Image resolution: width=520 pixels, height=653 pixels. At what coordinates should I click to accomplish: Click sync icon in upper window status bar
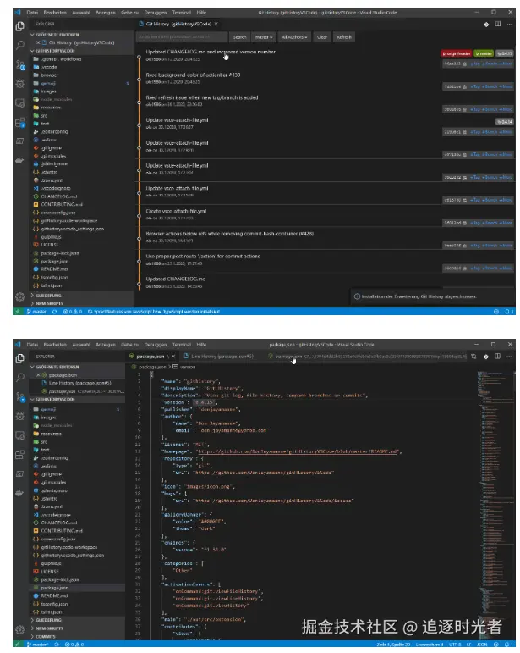(54, 312)
